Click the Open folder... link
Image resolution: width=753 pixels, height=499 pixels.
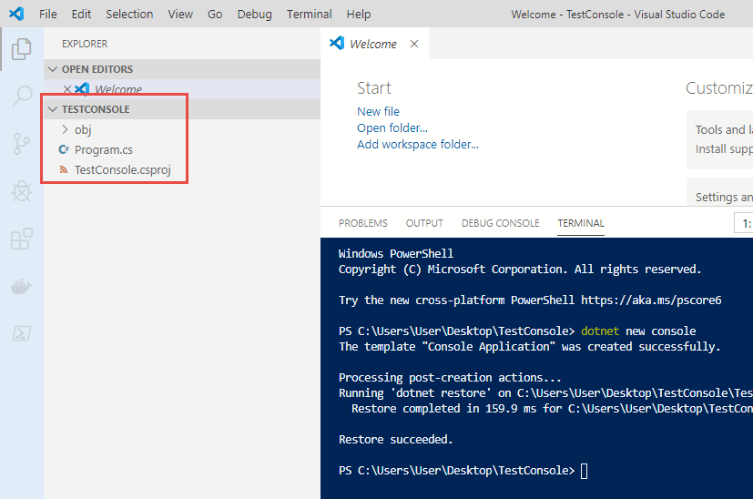point(392,127)
